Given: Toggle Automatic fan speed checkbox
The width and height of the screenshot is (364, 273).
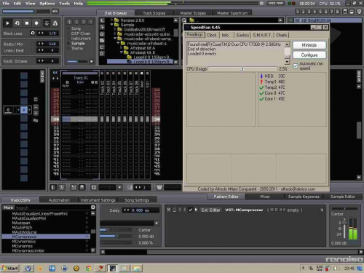Looking at the screenshot, I should pyautogui.click(x=296, y=66).
